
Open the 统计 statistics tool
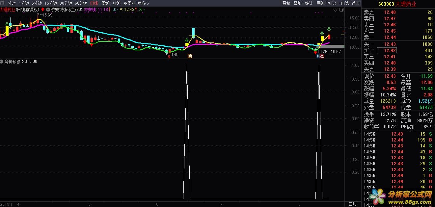[309, 3]
